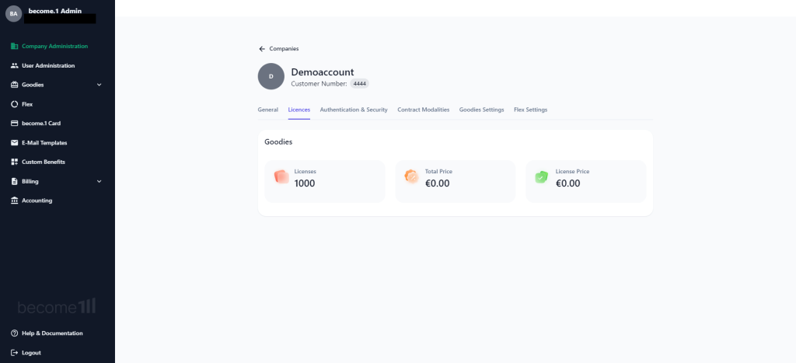Click the BA user avatar
The width and height of the screenshot is (796, 363).
[14, 14]
